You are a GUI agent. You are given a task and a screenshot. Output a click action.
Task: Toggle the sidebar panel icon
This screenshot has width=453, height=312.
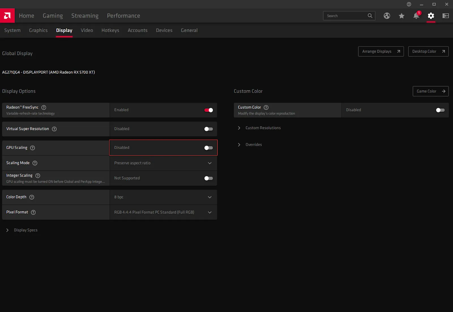point(445,16)
